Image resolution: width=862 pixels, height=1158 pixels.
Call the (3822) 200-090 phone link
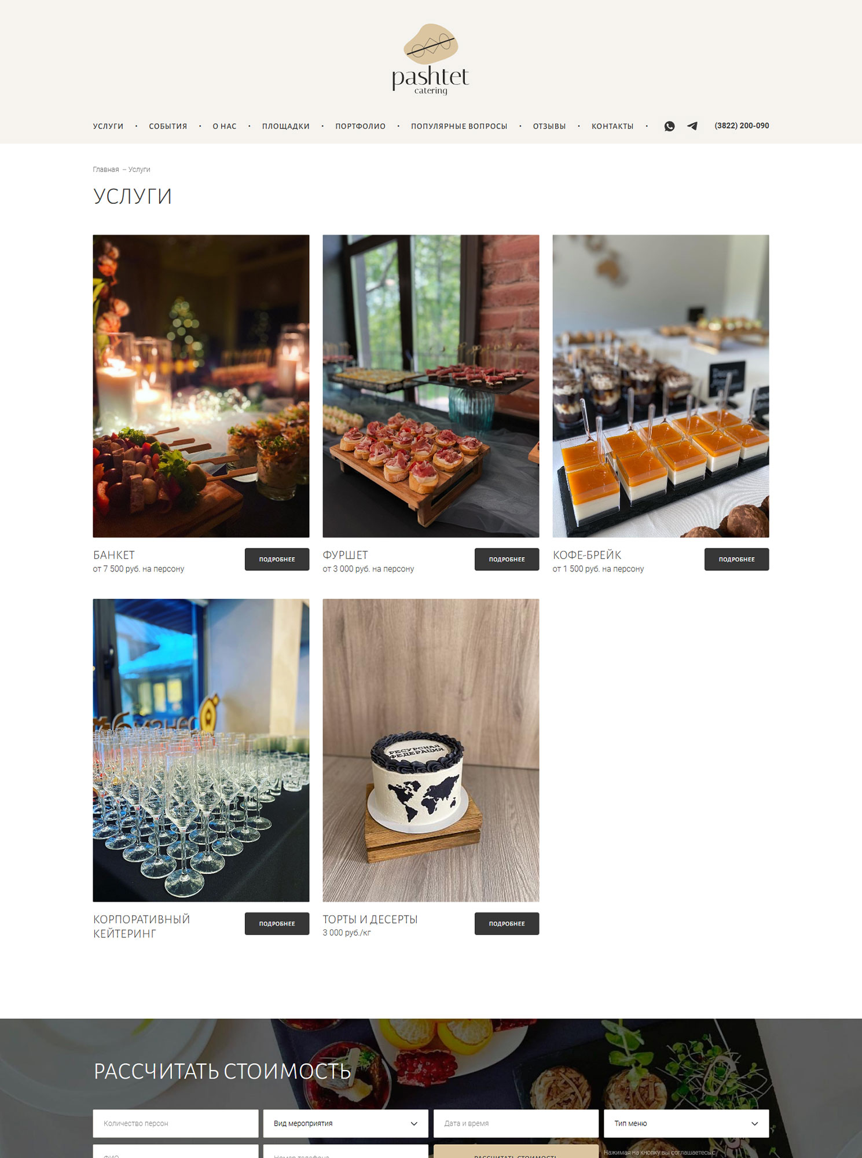pos(742,126)
